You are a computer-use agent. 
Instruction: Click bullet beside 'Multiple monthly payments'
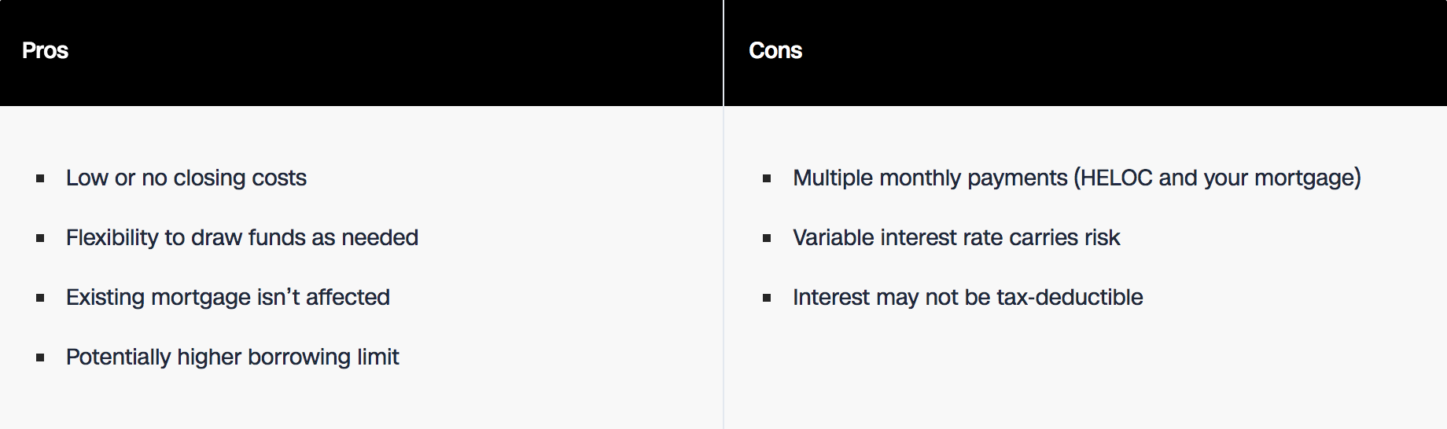pyautogui.click(x=767, y=179)
